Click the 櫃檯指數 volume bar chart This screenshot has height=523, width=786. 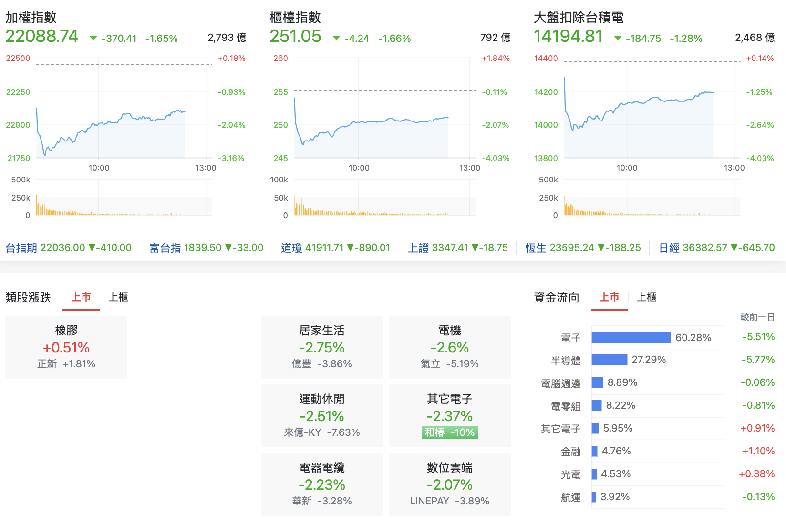click(x=385, y=198)
